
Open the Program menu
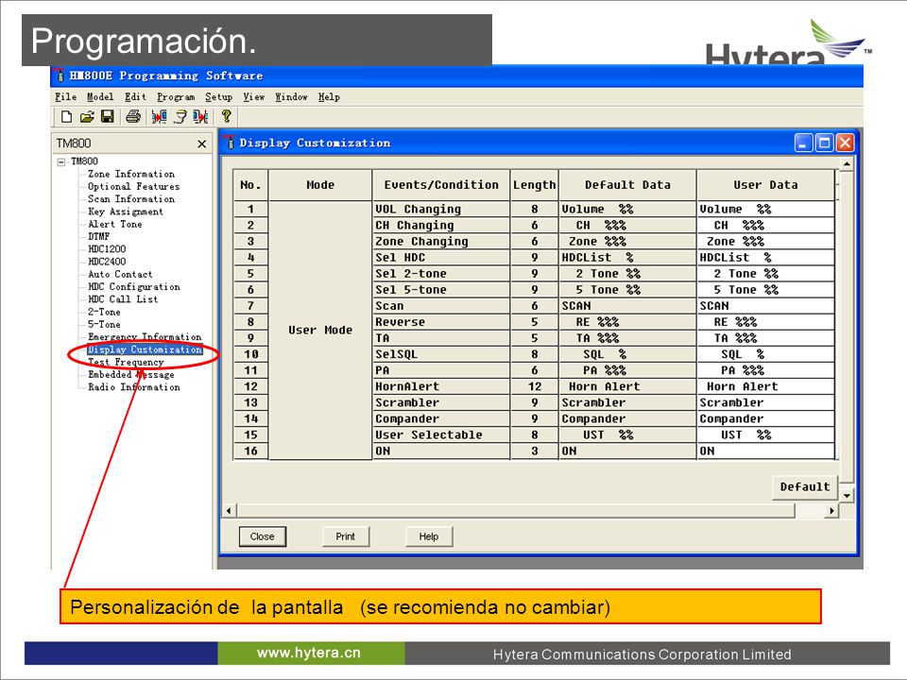176,97
